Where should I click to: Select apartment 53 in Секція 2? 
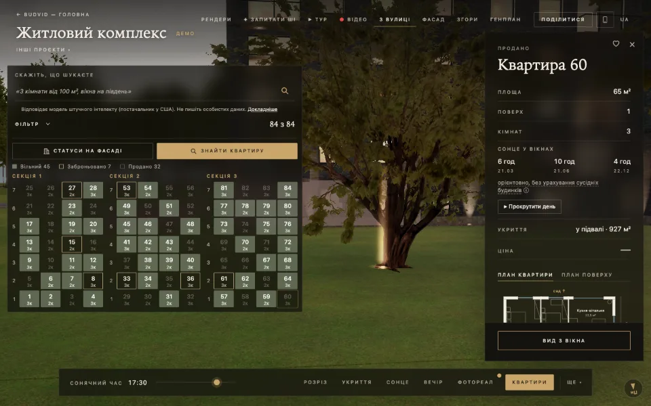click(127, 190)
